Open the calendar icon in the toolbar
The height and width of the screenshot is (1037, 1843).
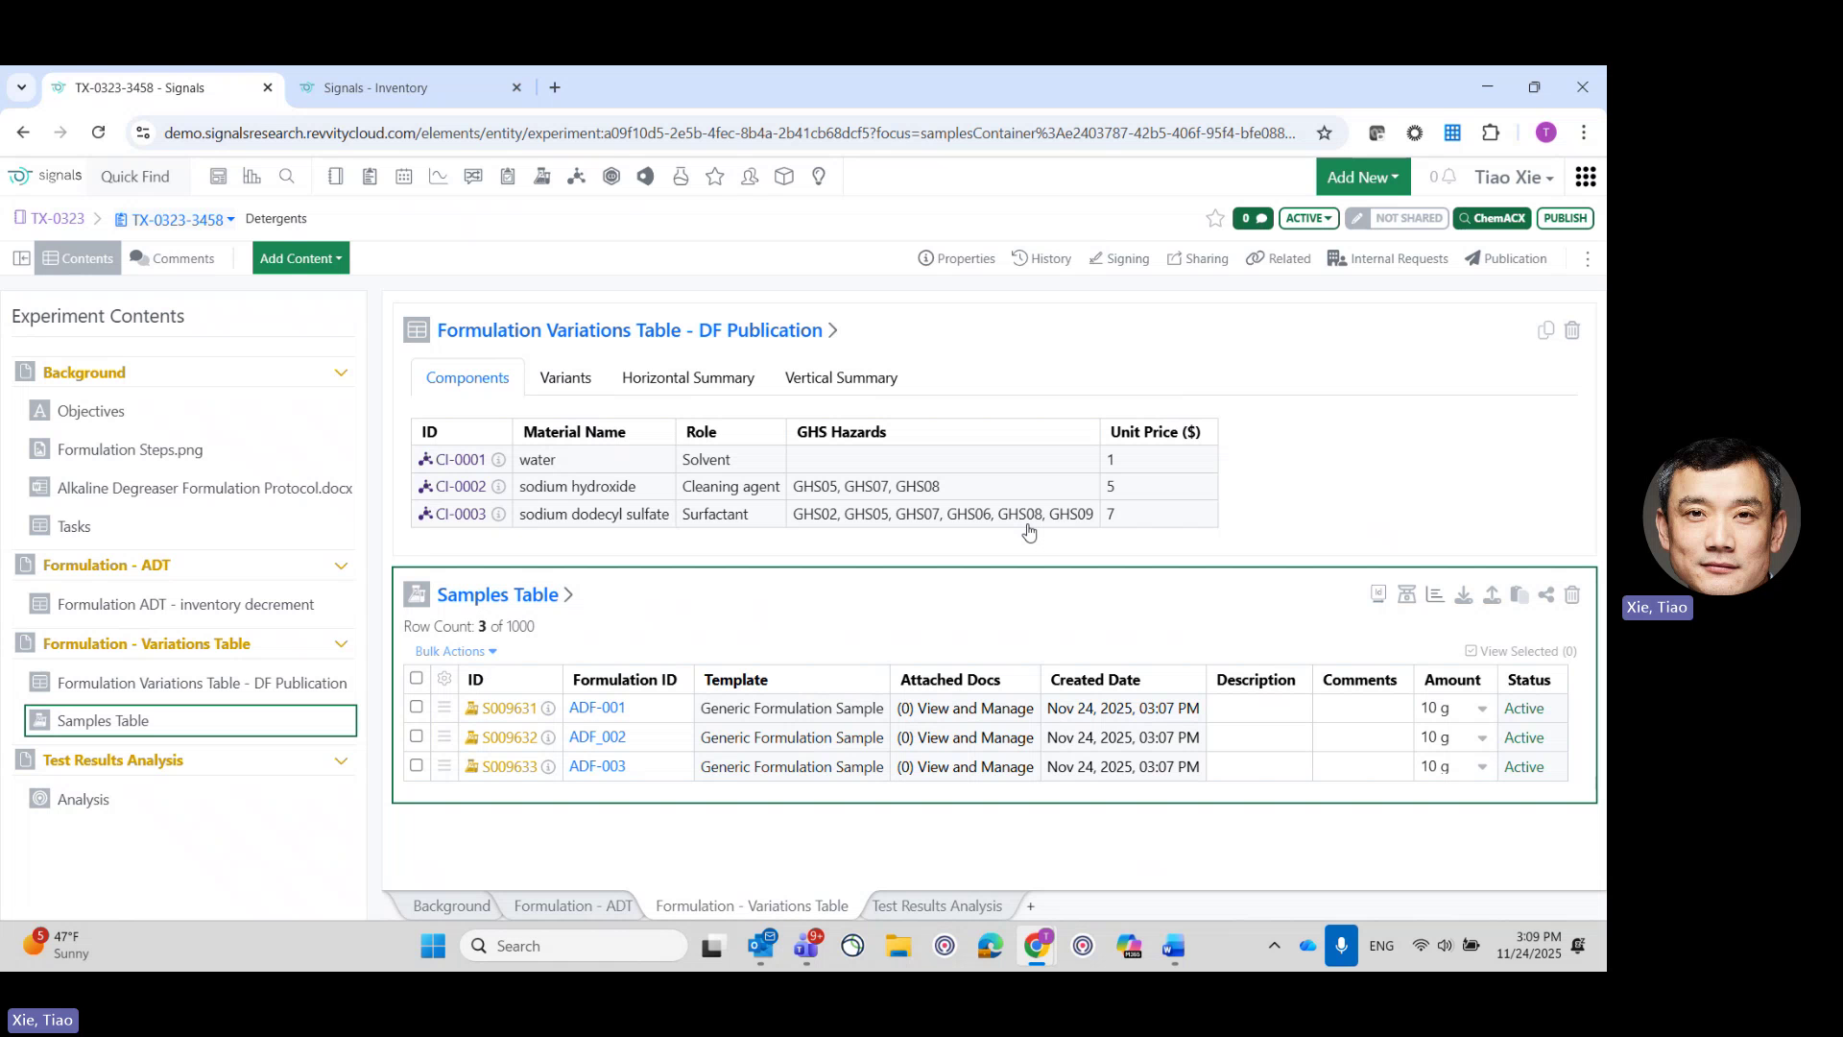(404, 176)
